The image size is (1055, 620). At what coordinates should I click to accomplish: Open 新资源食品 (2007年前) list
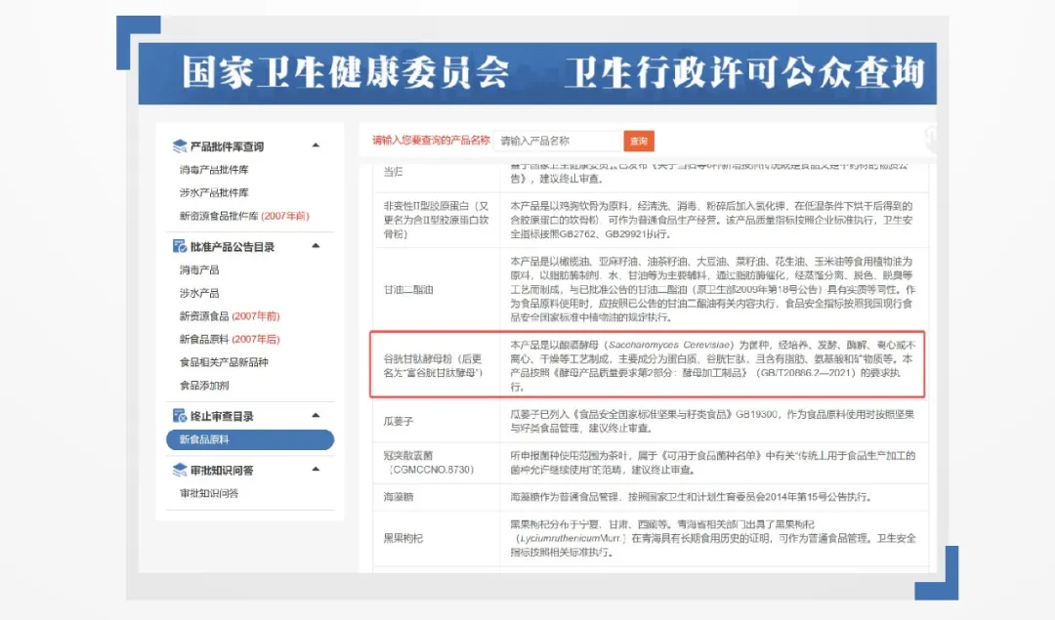pos(230,316)
